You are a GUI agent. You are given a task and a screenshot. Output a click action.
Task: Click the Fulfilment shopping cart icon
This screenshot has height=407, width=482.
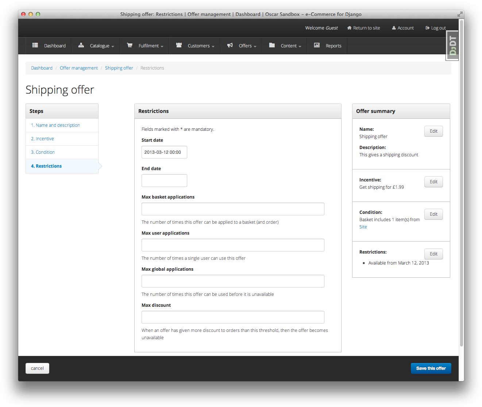(x=130, y=45)
